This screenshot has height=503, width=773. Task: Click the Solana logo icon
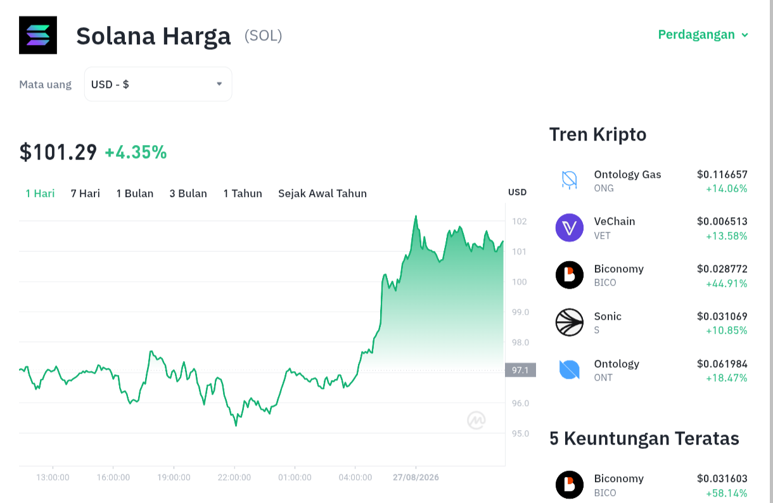point(38,35)
